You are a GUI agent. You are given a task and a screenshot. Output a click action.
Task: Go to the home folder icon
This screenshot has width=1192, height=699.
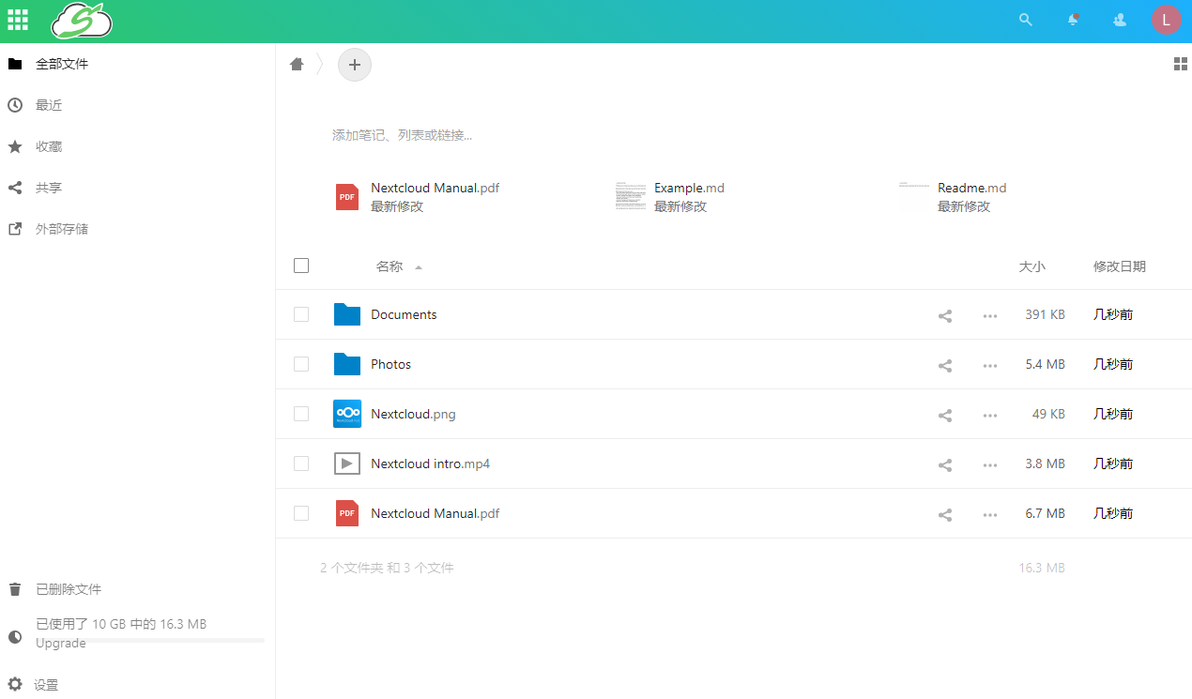point(297,64)
